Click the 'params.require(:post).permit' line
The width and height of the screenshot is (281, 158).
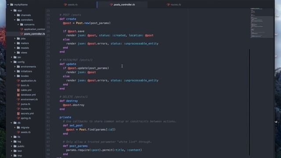point(104,150)
